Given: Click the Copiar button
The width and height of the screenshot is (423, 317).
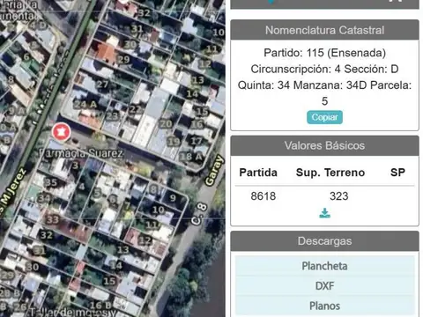Looking at the screenshot, I should (x=324, y=117).
